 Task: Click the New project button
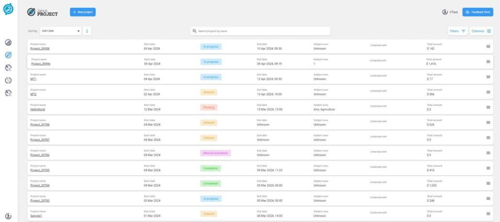point(83,12)
